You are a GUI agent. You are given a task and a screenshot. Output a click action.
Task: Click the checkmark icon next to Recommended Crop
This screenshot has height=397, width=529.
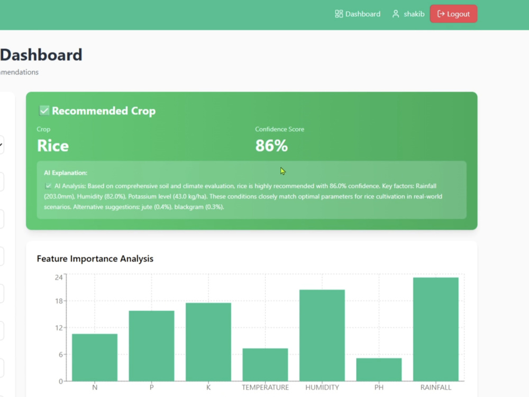[x=44, y=111]
